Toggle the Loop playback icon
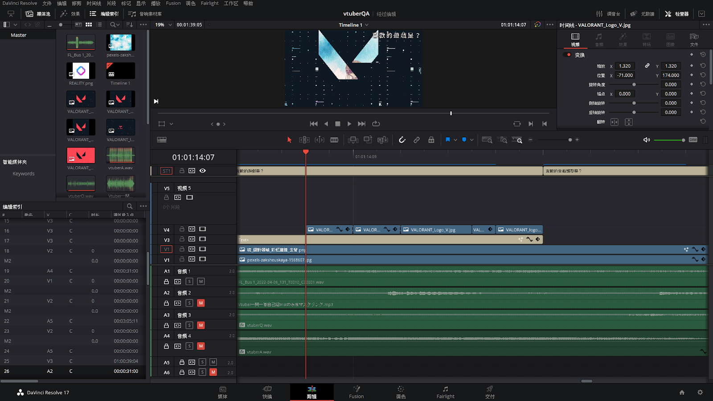 pos(376,124)
